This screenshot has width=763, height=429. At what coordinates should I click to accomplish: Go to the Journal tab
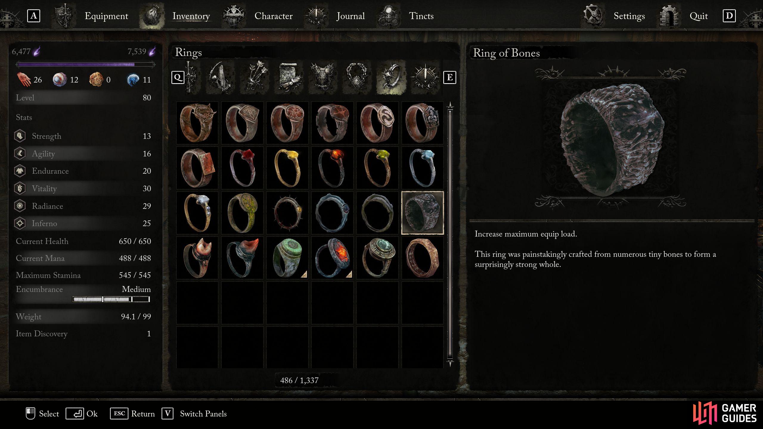(x=351, y=16)
